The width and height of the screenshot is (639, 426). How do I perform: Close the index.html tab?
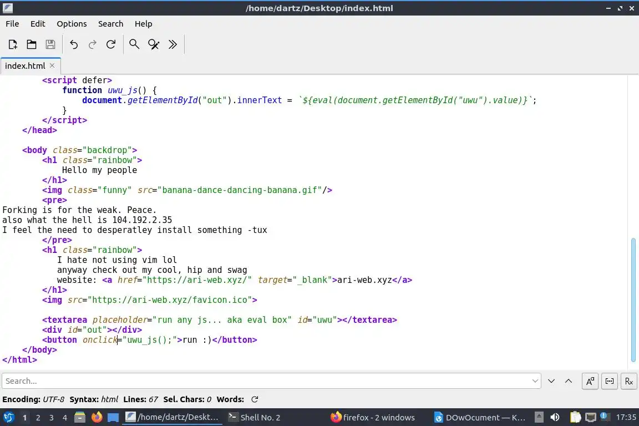[52, 65]
